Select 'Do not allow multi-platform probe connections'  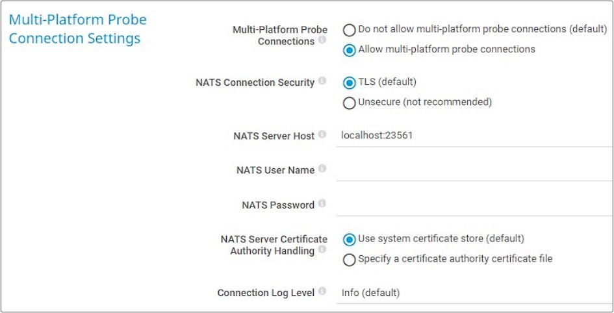coord(350,30)
